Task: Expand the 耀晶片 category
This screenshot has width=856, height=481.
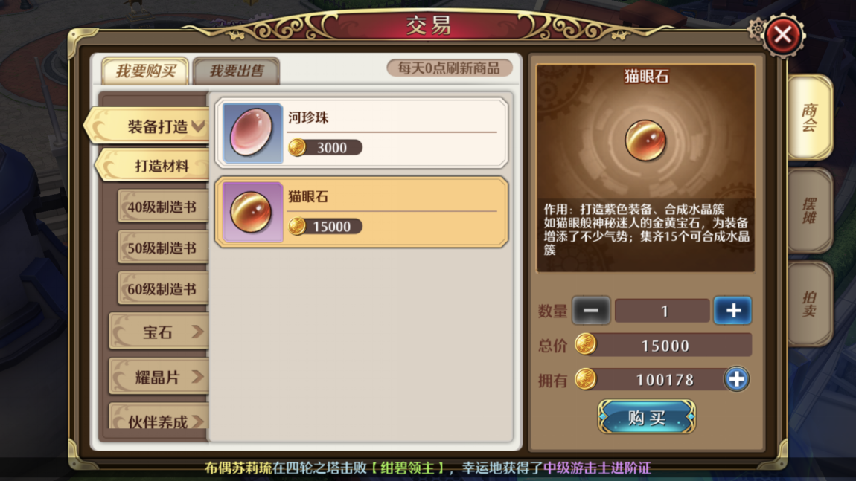Action: point(159,377)
